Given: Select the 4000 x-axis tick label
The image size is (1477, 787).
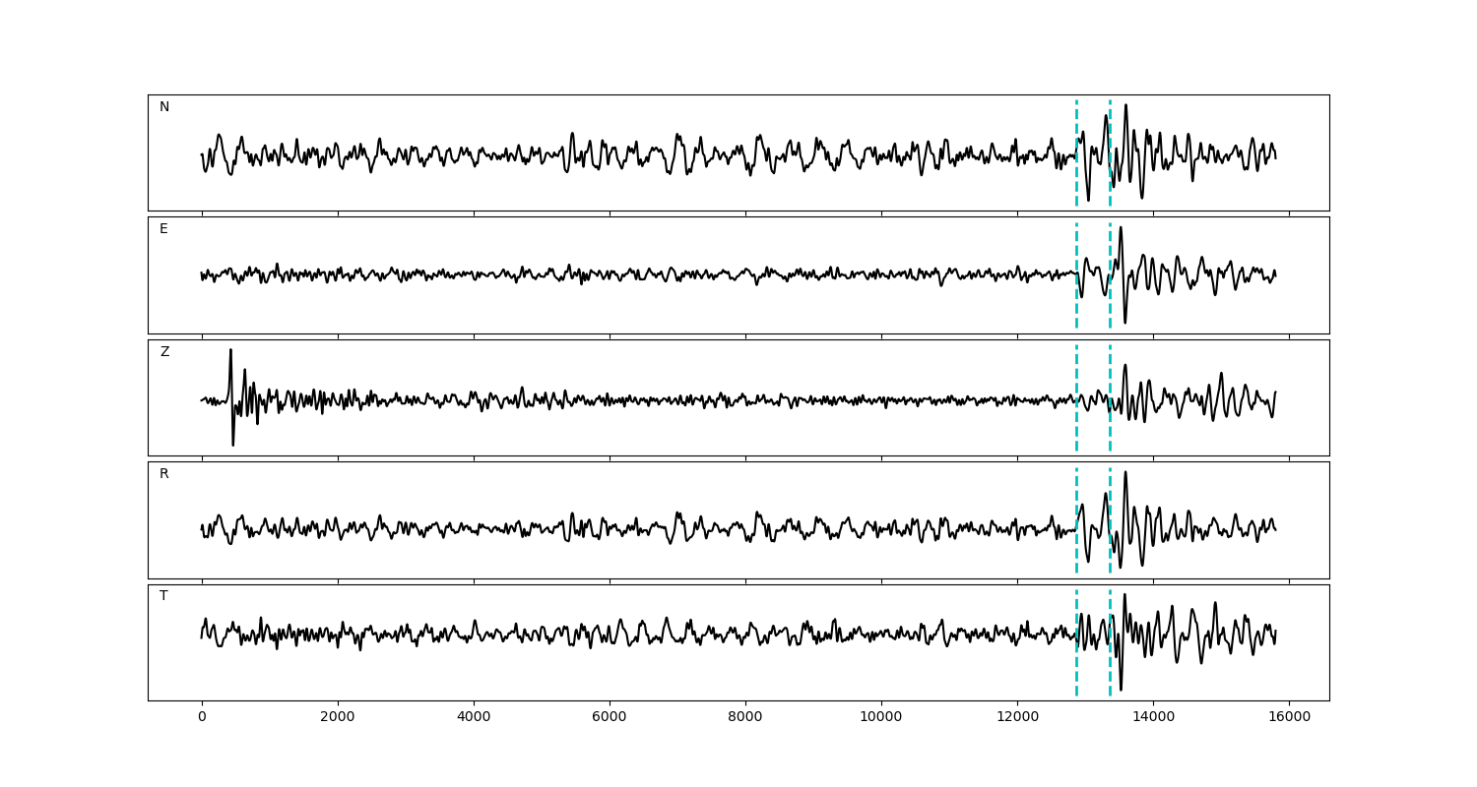Looking at the screenshot, I should click(x=474, y=718).
